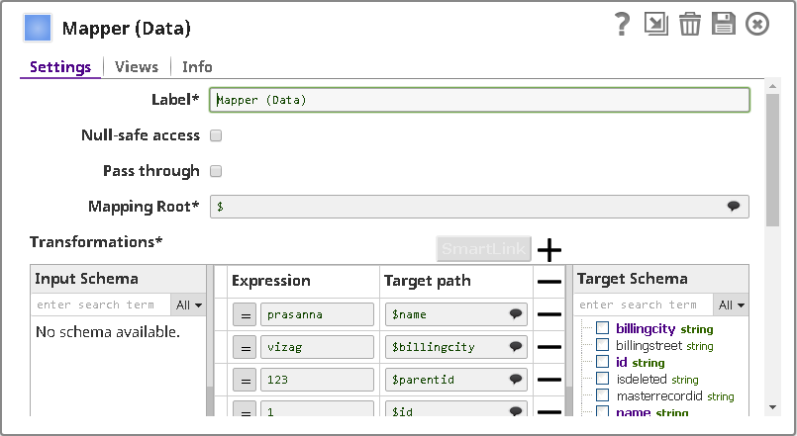Delete the snap using trash icon

click(690, 24)
